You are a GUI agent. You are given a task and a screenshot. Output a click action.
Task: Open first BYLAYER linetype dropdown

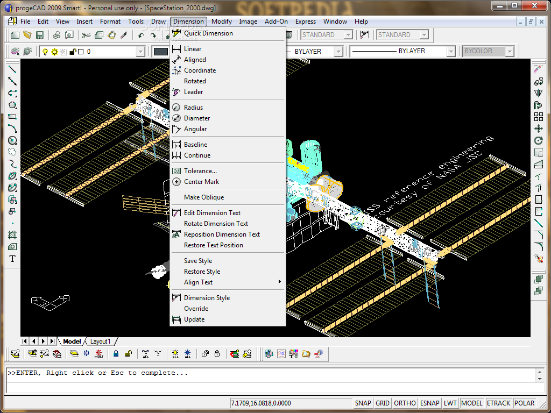pos(338,52)
